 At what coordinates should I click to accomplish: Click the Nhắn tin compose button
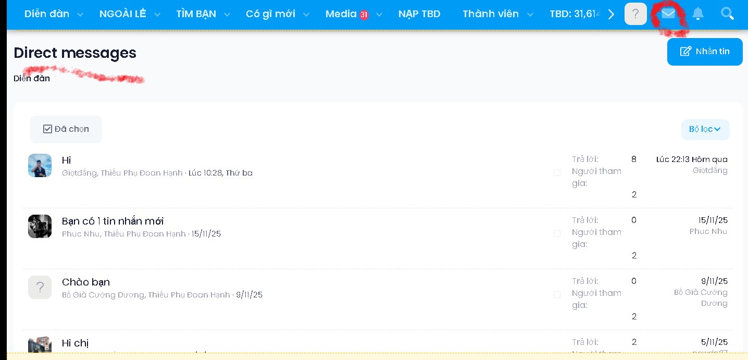[704, 51]
